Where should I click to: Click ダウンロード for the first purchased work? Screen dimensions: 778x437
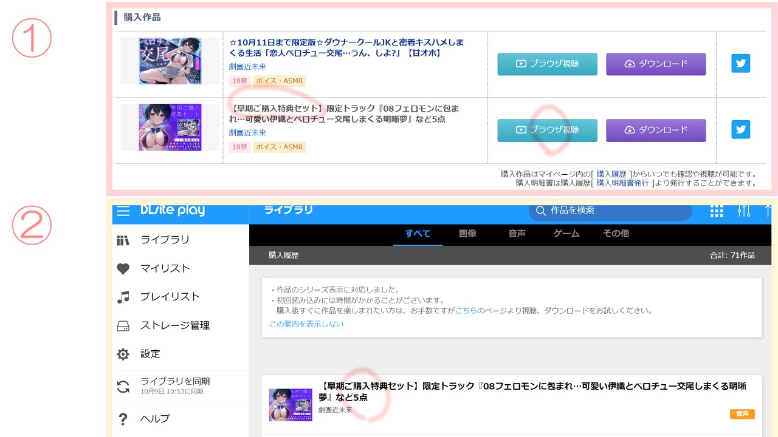pyautogui.click(x=656, y=64)
